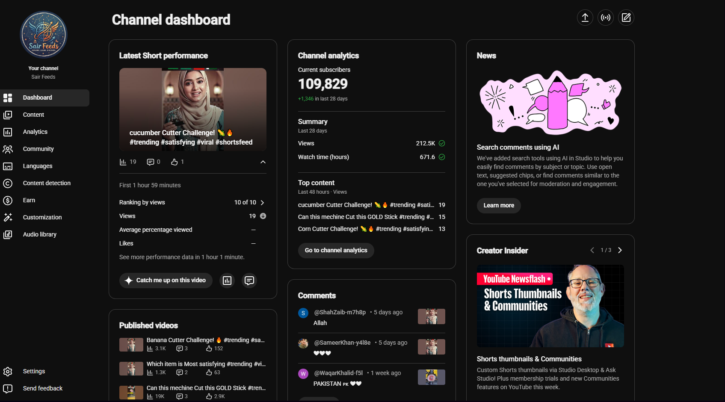Click the views icon showing 1.3K
The width and height of the screenshot is (725, 402).
[x=150, y=372]
